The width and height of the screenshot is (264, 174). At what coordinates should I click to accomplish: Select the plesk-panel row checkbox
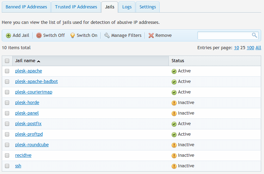coord(7,113)
